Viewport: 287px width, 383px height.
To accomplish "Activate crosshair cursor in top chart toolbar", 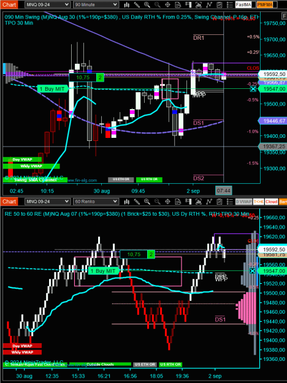I will (167, 5).
